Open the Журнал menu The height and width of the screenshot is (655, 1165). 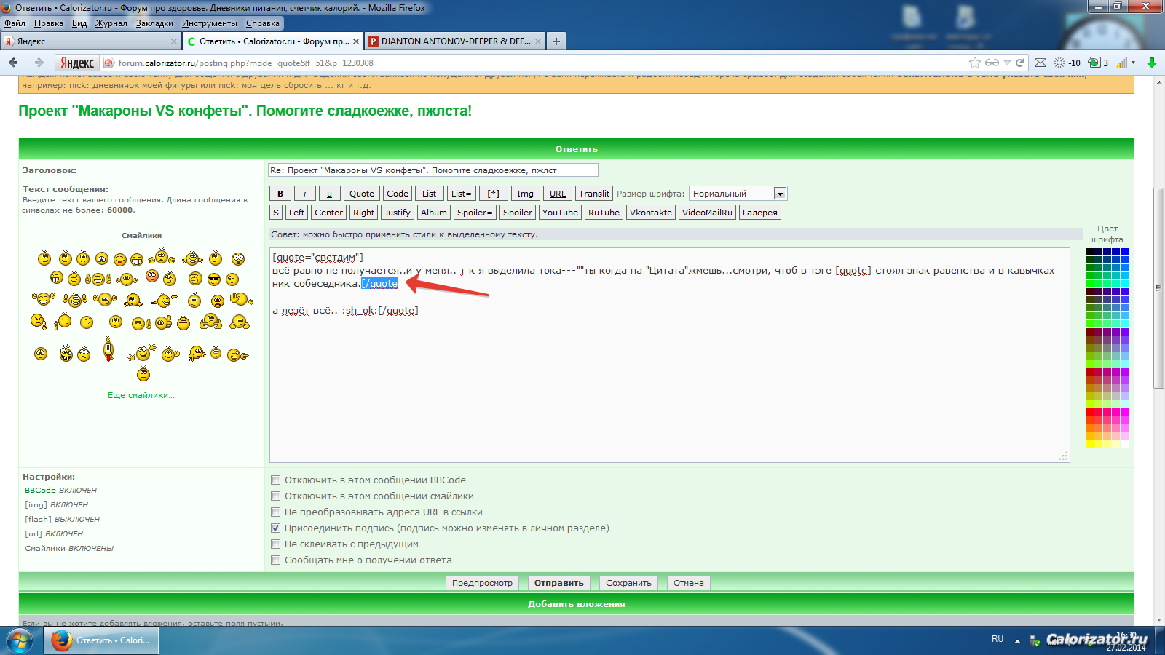[x=111, y=23]
